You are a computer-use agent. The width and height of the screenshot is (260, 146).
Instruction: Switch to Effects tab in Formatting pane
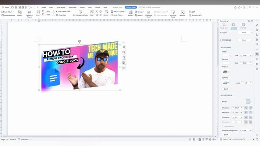pos(234,26)
